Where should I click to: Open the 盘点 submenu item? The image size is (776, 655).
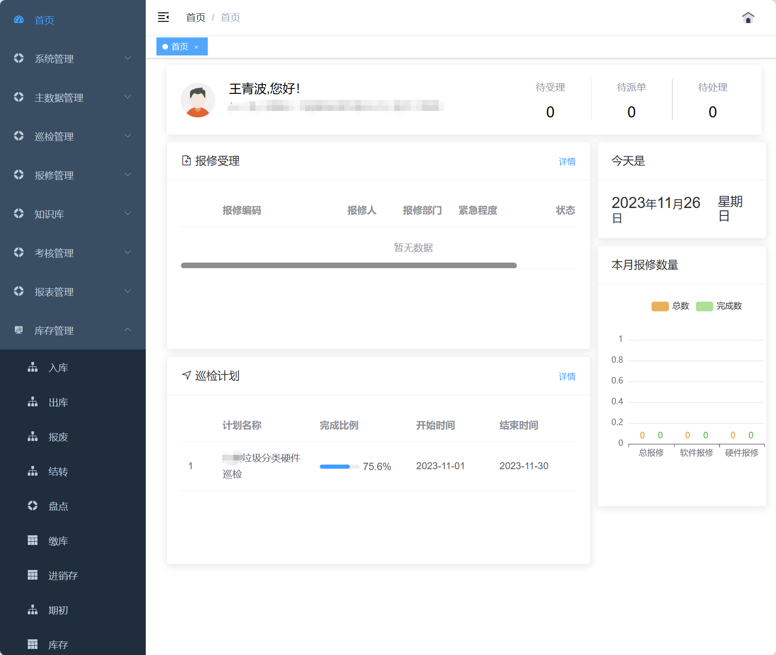coord(73,506)
